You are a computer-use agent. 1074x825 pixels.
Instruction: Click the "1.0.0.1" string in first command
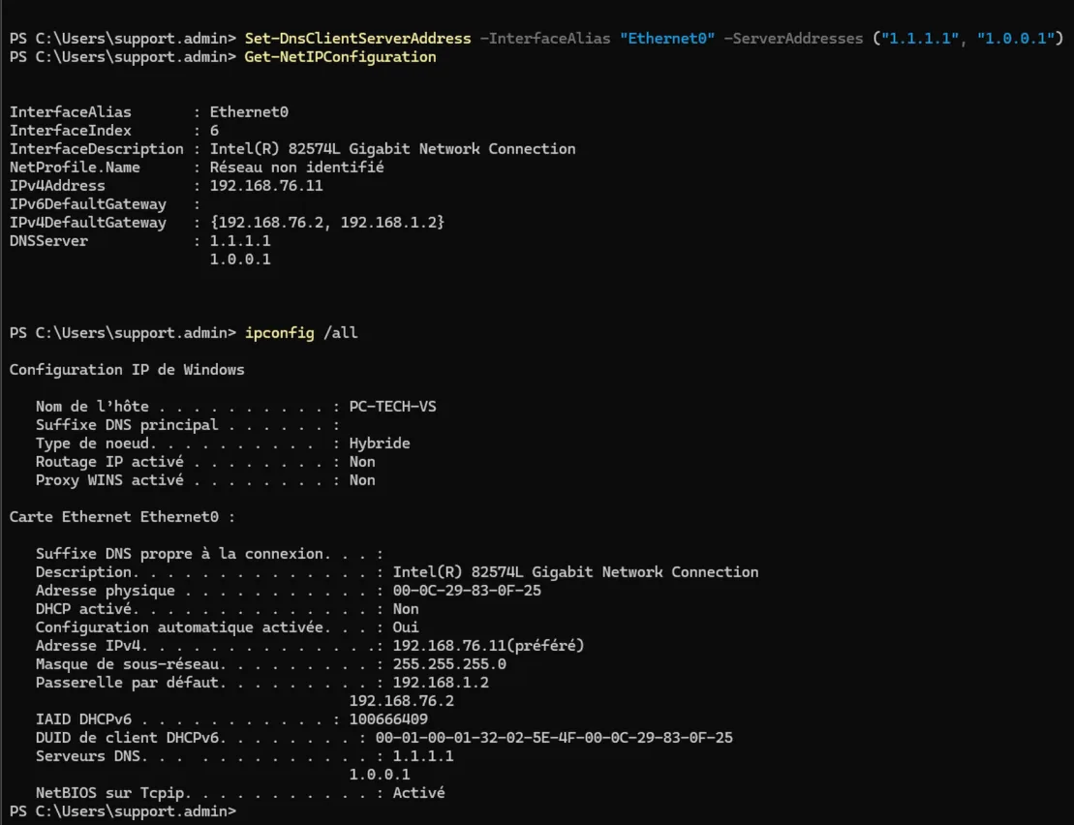(1016, 39)
